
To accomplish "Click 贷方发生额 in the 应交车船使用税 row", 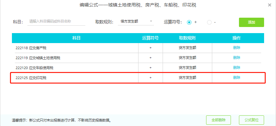I will (187, 67).
